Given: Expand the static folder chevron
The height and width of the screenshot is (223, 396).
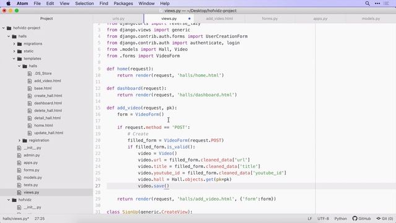Looking at the screenshot, I should coord(14,51).
